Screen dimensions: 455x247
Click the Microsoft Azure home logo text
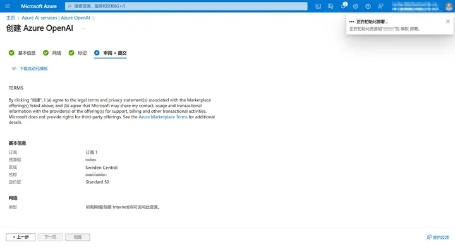click(39, 6)
